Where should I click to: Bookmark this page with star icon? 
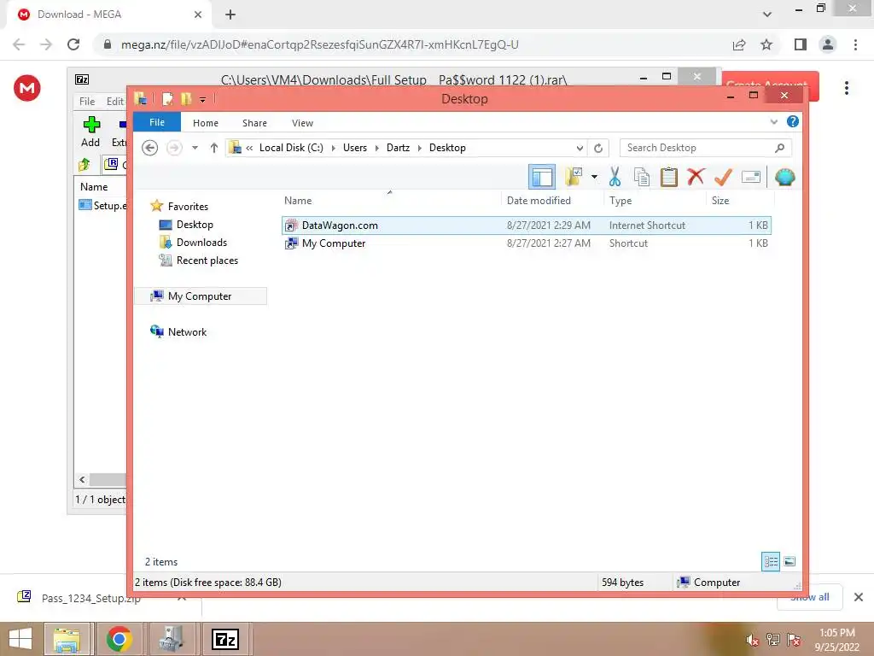click(766, 44)
